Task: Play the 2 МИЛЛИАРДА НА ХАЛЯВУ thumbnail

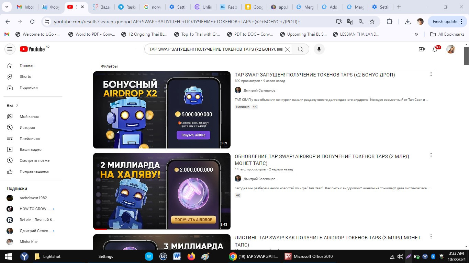Action: click(162, 191)
